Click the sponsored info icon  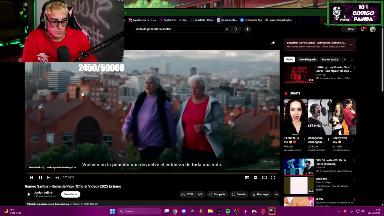point(43,167)
